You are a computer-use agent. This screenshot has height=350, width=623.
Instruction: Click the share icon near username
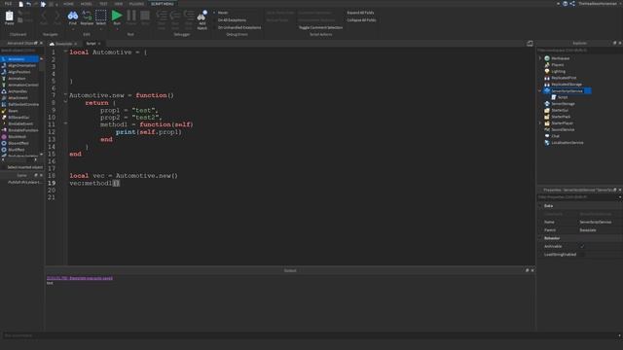coord(572,4)
